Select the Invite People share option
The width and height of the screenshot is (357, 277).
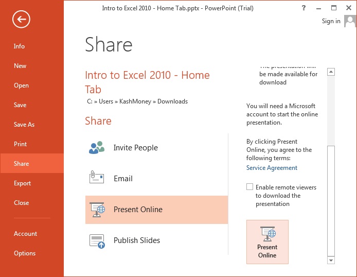tap(157, 148)
